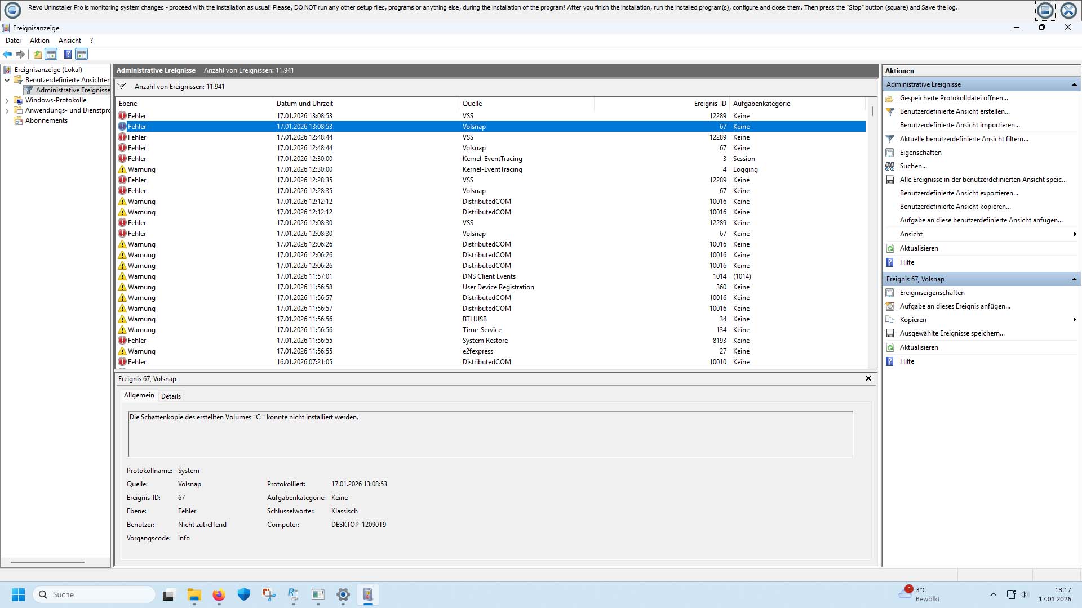This screenshot has height=608, width=1082.
Task: Click Aktualisieren icon under Administrative Ereignisse
Action: click(890, 248)
